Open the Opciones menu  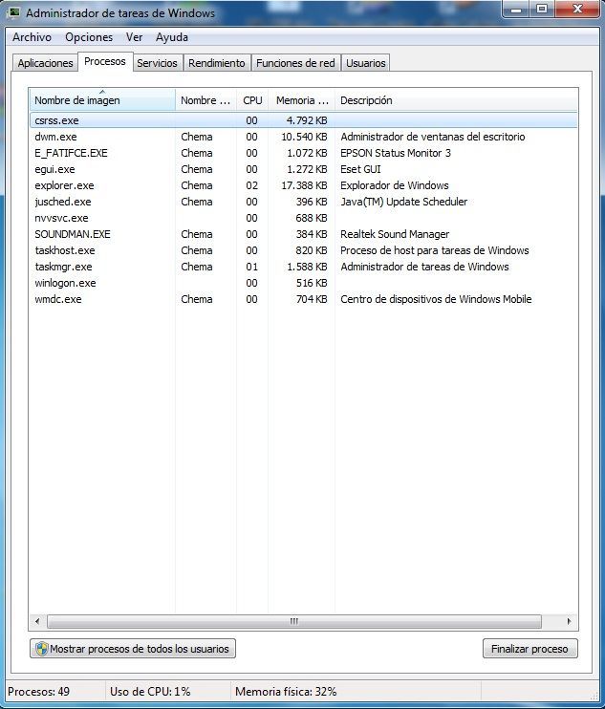point(89,37)
